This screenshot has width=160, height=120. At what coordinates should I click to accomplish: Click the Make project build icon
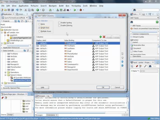57,10
